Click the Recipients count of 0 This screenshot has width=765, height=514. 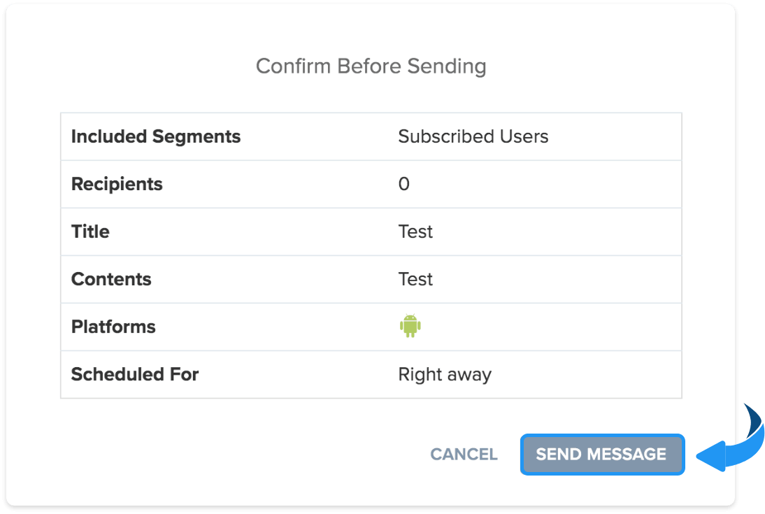tap(404, 184)
